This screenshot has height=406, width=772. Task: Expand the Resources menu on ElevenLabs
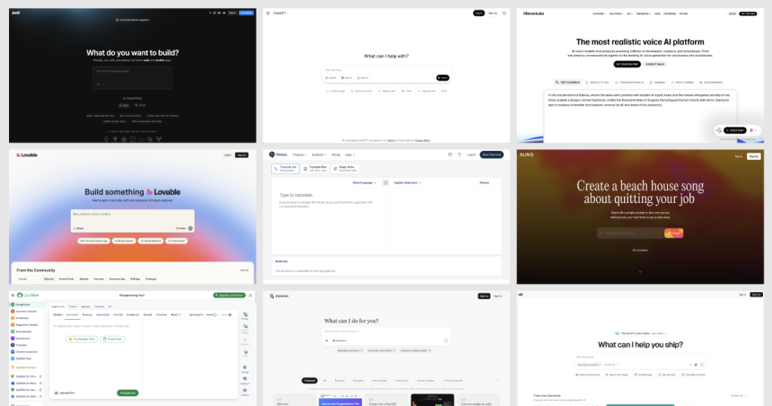tap(643, 13)
